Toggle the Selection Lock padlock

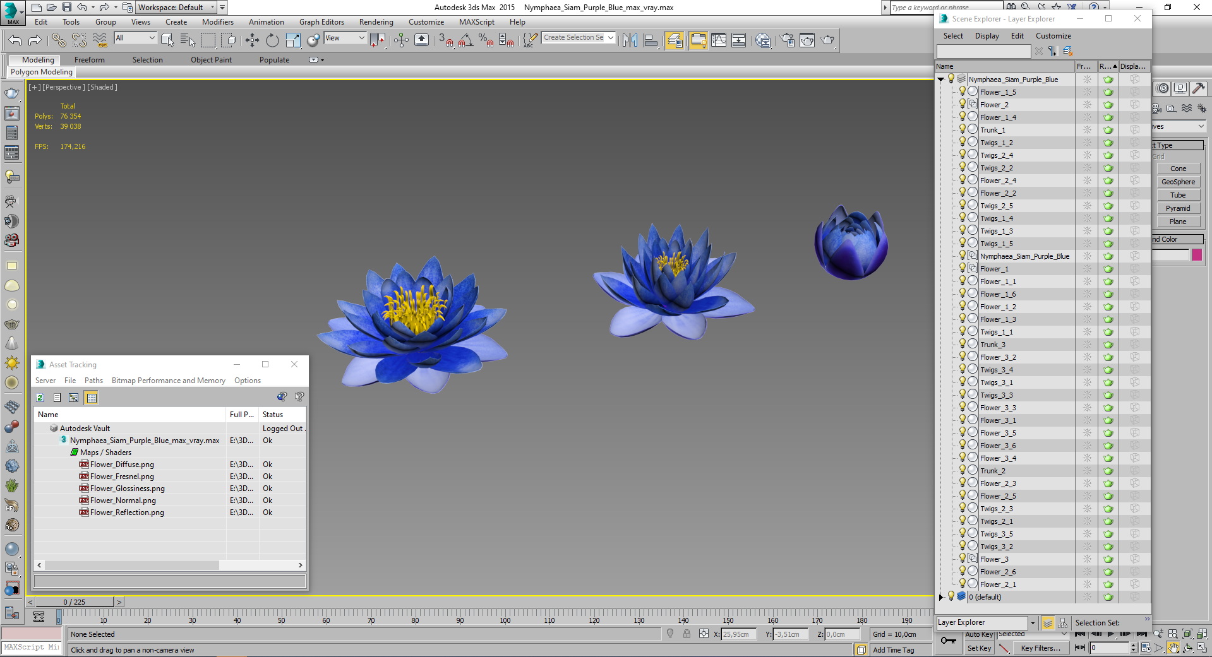(x=687, y=634)
